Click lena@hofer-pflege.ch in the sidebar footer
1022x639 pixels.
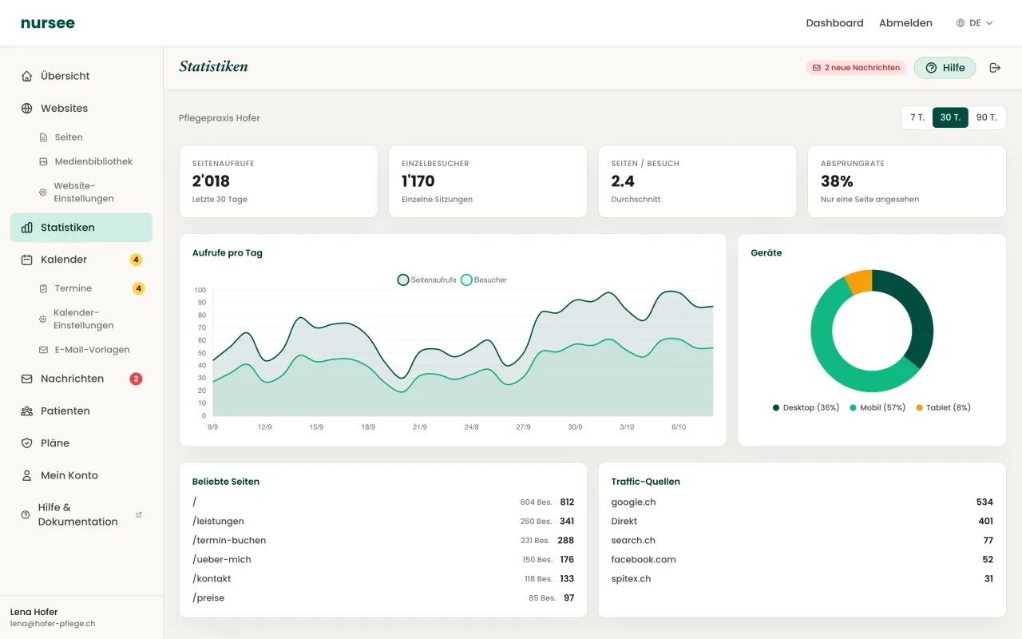click(53, 624)
